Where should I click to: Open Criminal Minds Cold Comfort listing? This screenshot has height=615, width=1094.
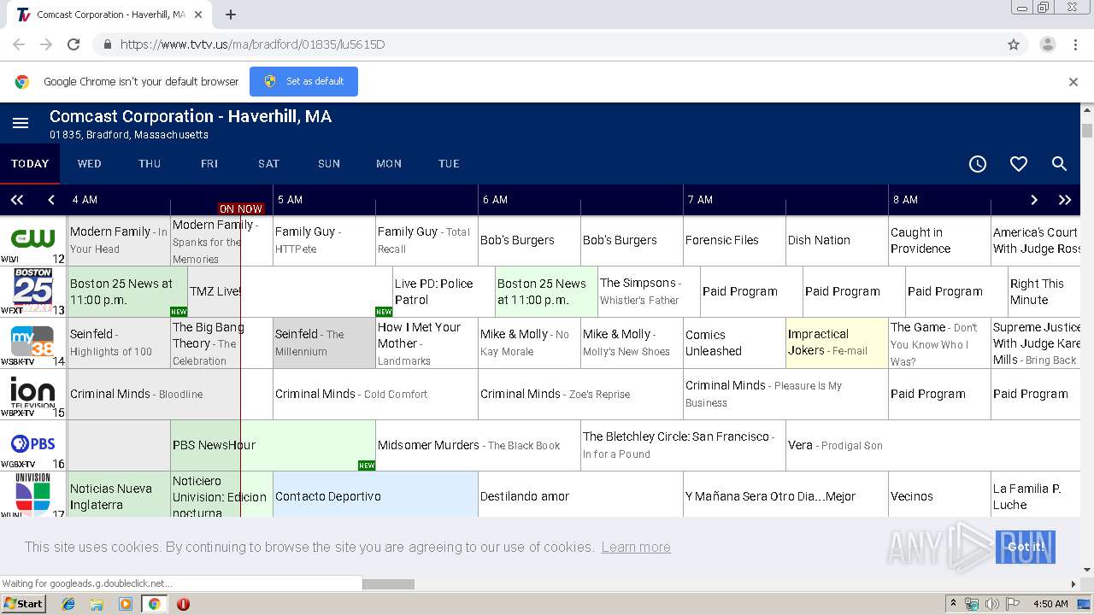(x=375, y=395)
